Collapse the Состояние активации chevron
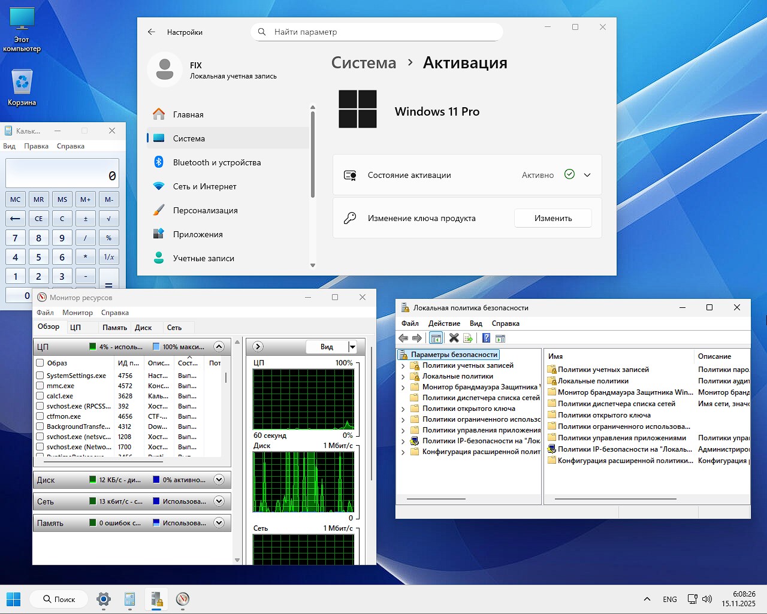The image size is (767, 614). [x=587, y=175]
